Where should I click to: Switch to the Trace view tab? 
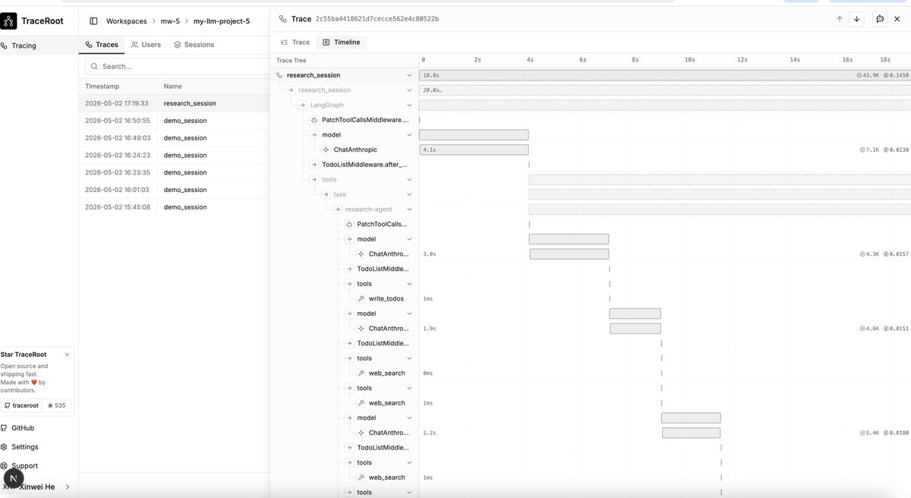click(x=295, y=43)
